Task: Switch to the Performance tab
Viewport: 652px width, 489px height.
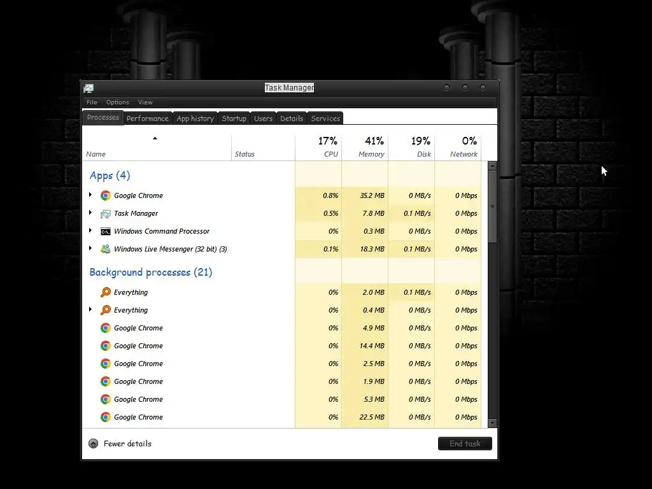Action: click(148, 118)
